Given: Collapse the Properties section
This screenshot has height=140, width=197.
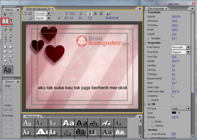Looking at the screenshot, I should (145, 43).
